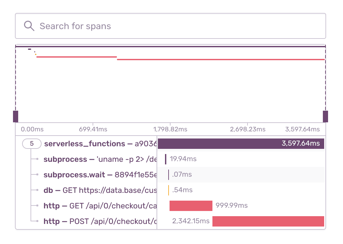Grab the right minimap range handle
This screenshot has height=244, width=343.
click(325, 116)
